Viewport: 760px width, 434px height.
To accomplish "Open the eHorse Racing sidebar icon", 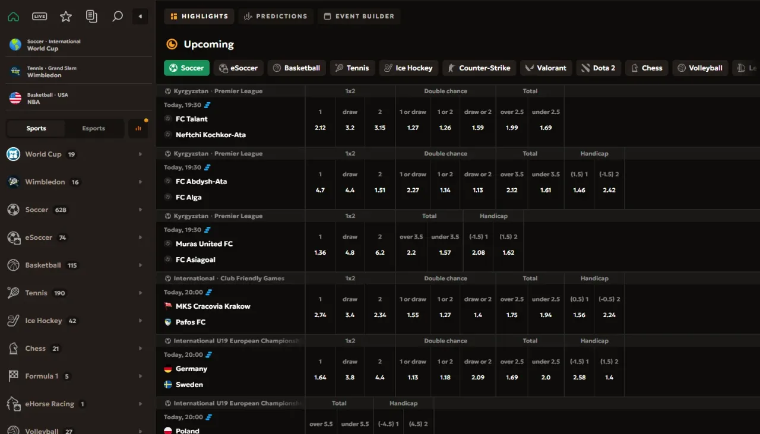I will coord(13,404).
